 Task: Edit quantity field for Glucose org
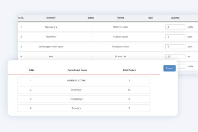[x=175, y=27]
